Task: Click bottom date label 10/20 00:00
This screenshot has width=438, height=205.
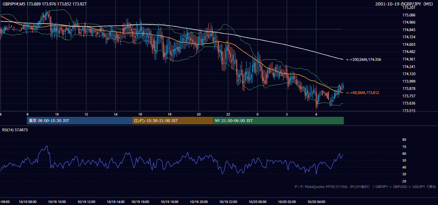Action: pyautogui.click(x=258, y=202)
